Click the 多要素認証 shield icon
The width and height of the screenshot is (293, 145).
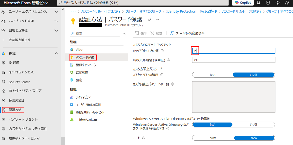3,101
